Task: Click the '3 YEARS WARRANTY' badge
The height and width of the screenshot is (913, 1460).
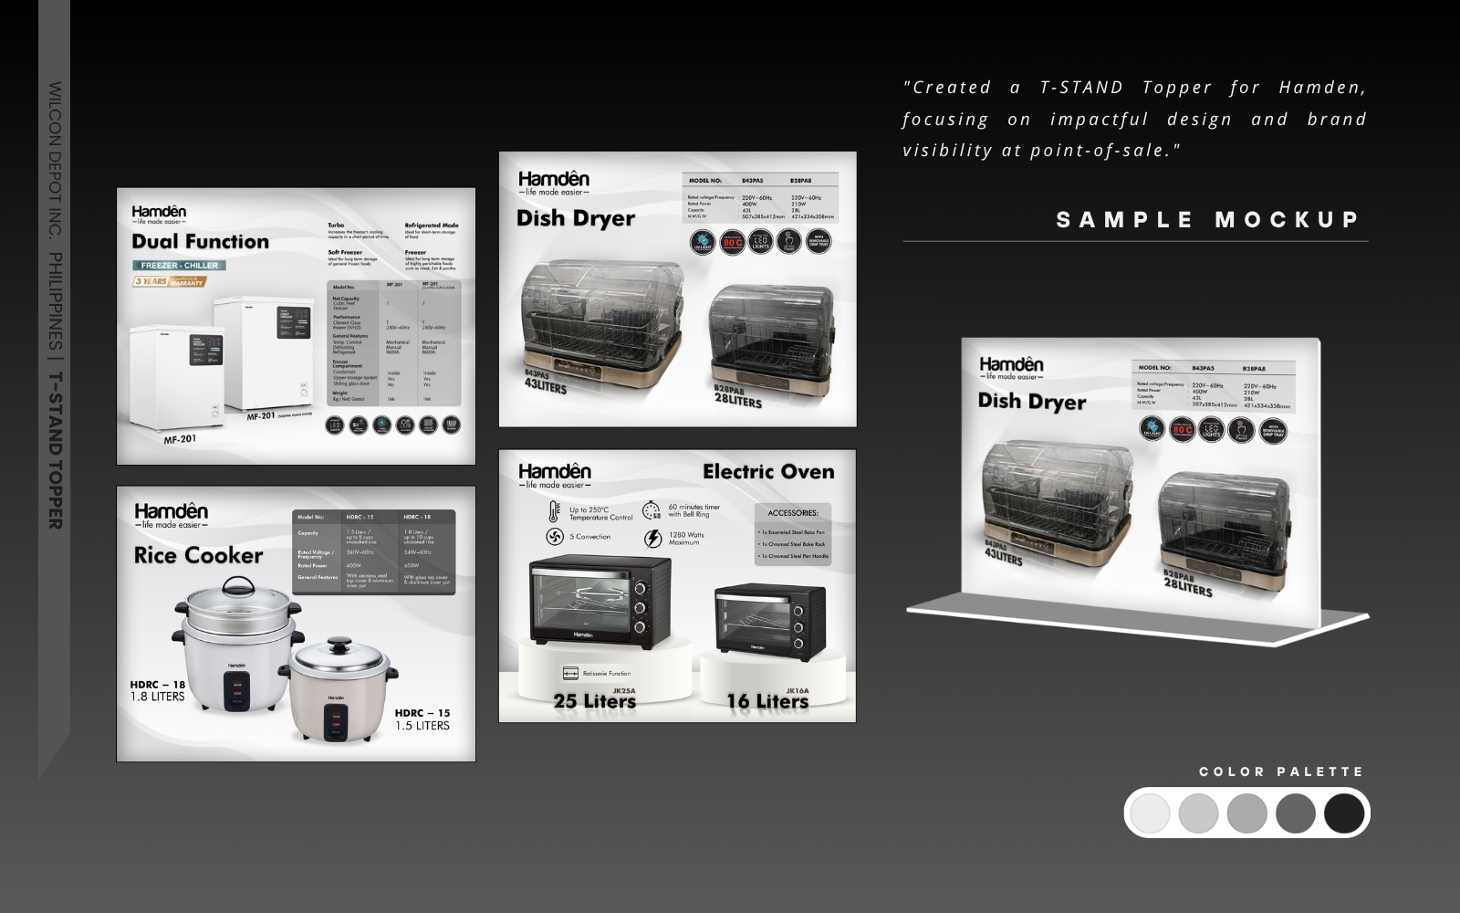Action: point(170,282)
